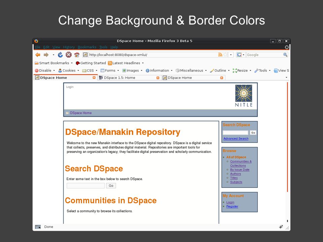
Task: Click the RSS feed icon in address bar
Action: point(220,55)
